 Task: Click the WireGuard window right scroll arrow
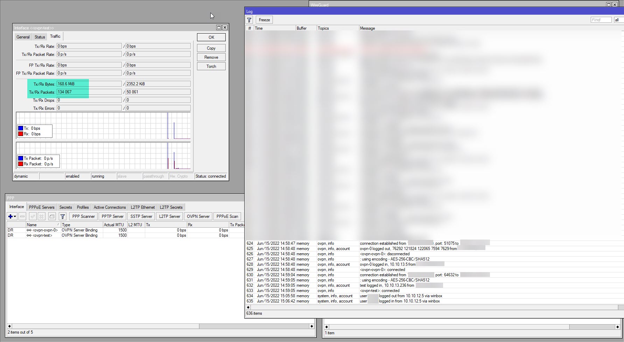[x=617, y=327]
